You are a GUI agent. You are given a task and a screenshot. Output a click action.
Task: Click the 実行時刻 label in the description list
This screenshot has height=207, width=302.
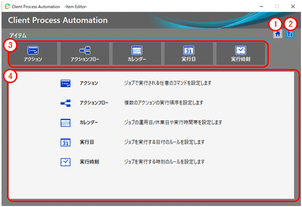[x=89, y=162]
